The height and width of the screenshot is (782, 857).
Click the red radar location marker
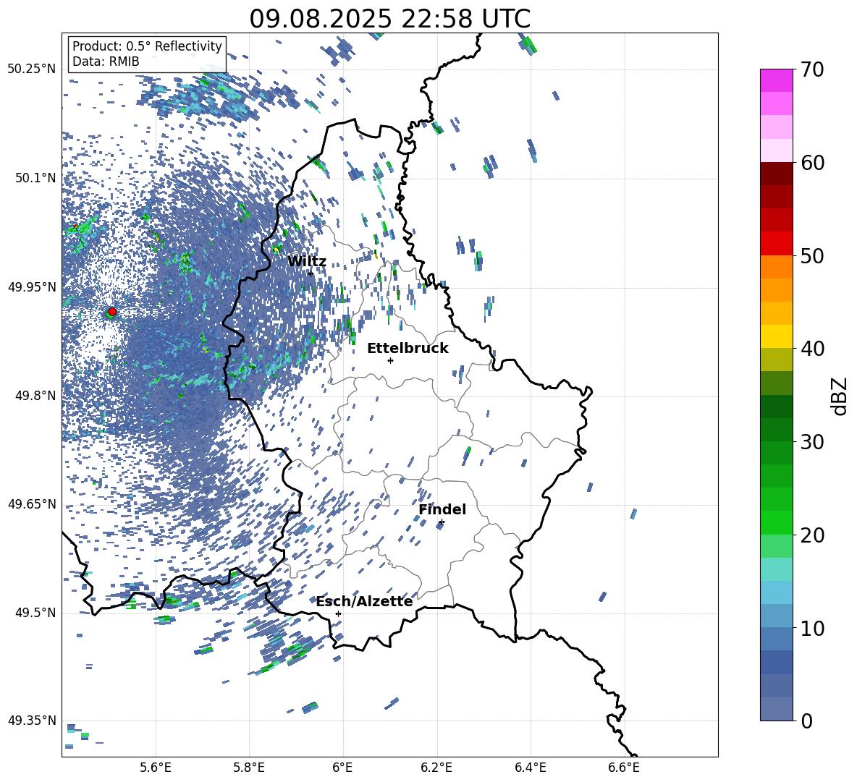(112, 312)
